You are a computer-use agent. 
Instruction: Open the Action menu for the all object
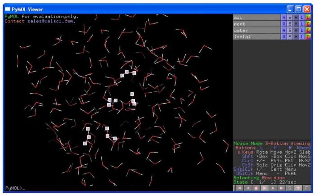(x=284, y=18)
